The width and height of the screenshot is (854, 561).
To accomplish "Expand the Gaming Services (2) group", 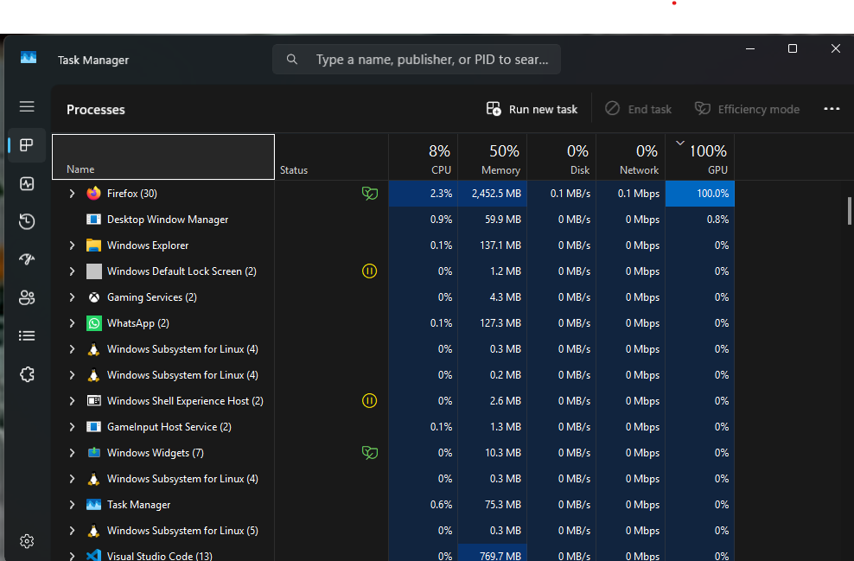I will pos(72,297).
